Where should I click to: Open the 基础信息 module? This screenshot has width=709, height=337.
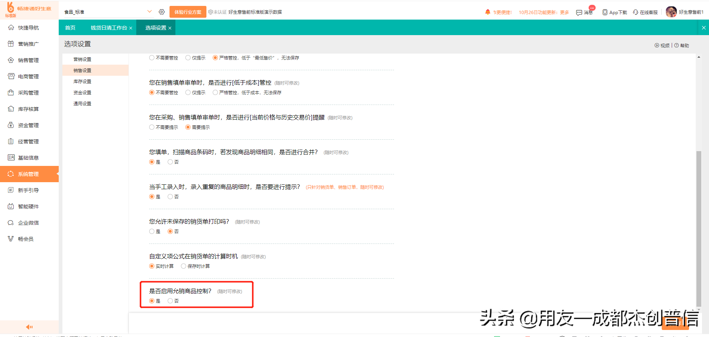coord(23,157)
